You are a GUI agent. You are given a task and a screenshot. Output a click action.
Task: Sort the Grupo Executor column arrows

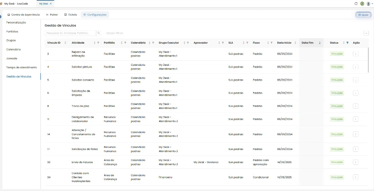pyautogui.click(x=184, y=43)
